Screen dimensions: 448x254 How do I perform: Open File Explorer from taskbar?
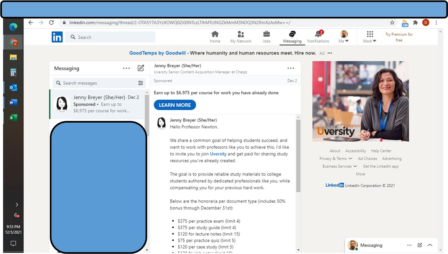point(13,57)
